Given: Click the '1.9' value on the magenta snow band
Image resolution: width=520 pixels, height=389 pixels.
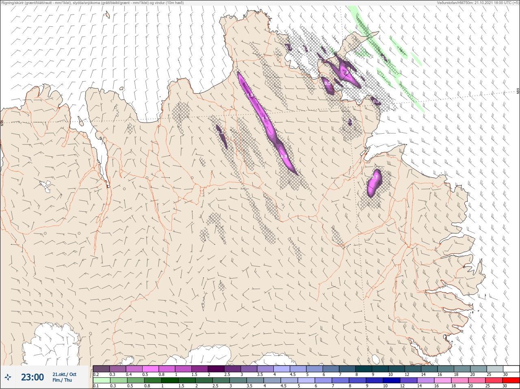Looking at the screenshot, I should [250, 95].
